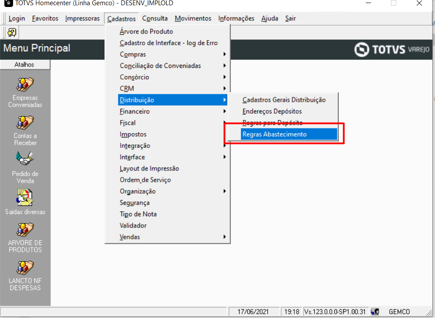Select Endereços Depósitos submenu item
The width and height of the screenshot is (435, 318).
283,111
